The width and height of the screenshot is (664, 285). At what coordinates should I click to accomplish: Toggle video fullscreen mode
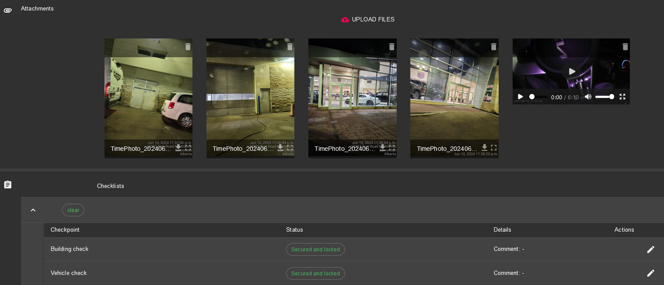point(622,97)
